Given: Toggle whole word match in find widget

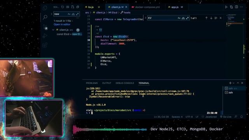Looking at the screenshot, I should click(x=183, y=18).
